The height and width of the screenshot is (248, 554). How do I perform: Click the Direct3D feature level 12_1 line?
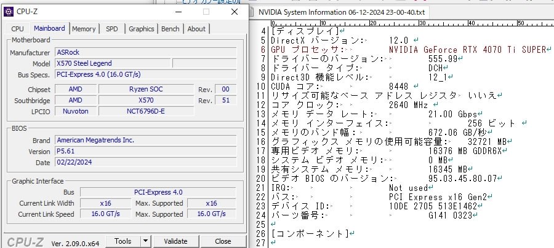pos(362,77)
